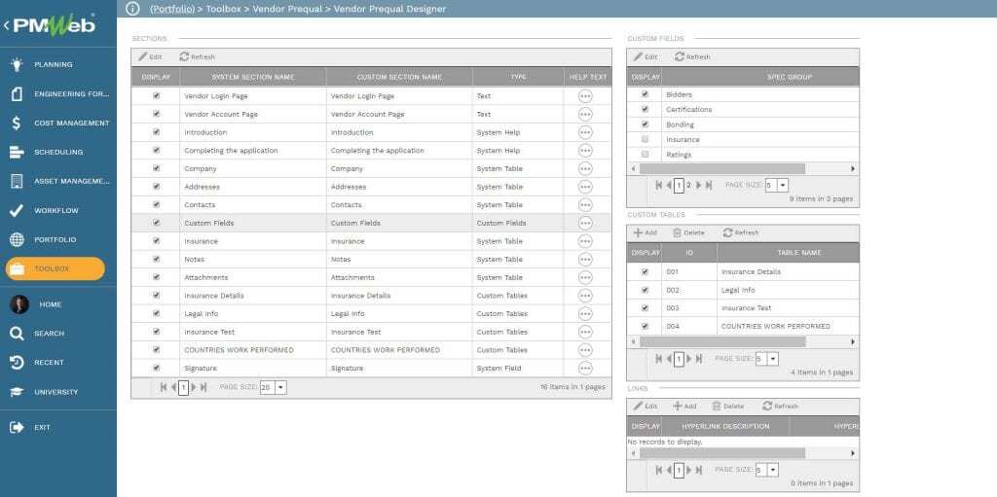Open Custom Tables page size dropdown
Image resolution: width=997 pixels, height=497 pixels.
[x=772, y=359]
